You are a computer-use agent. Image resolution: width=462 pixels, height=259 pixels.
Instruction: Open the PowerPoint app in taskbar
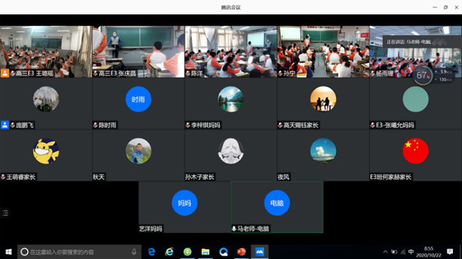pos(242,252)
